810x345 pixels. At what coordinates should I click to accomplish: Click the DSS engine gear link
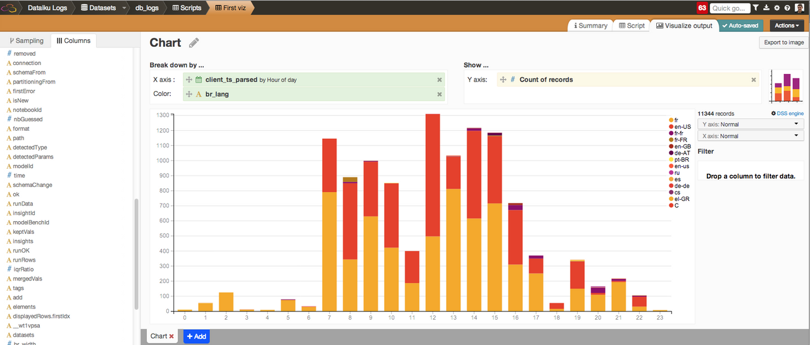coord(787,113)
